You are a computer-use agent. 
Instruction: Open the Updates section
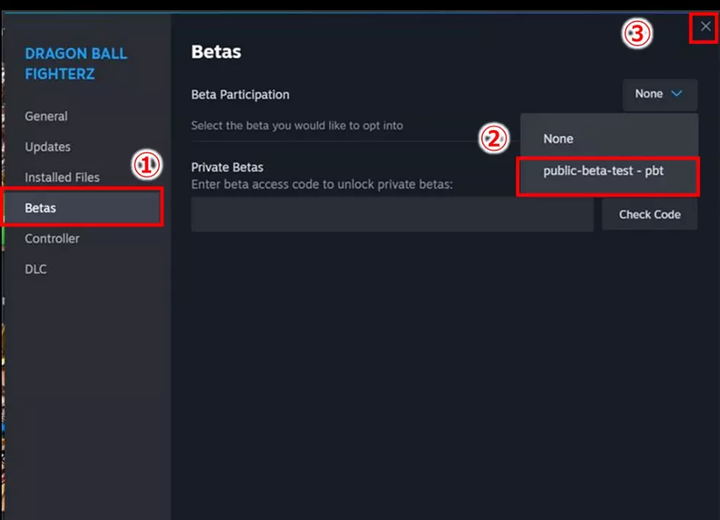pos(47,147)
